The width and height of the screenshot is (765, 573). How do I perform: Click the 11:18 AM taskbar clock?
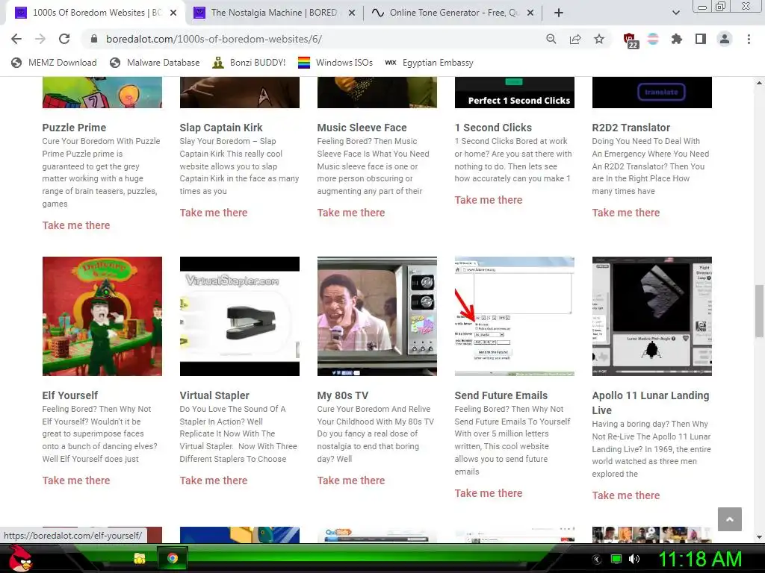coord(700,559)
